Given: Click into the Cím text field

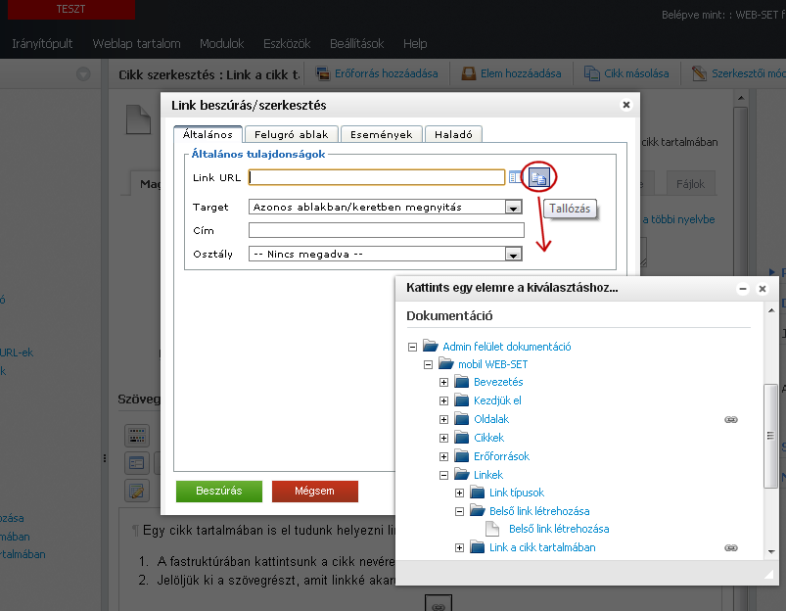Looking at the screenshot, I should 387,231.
